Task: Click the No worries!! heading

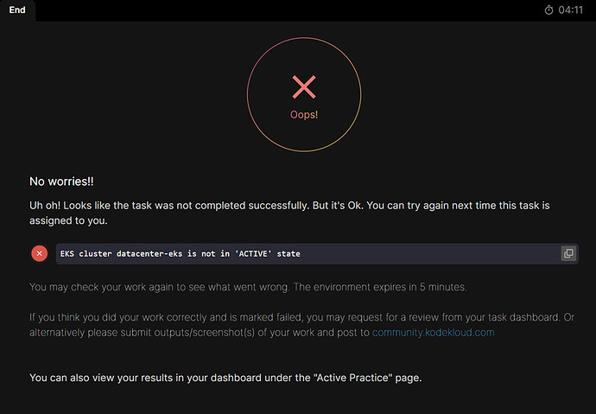Action: click(61, 182)
